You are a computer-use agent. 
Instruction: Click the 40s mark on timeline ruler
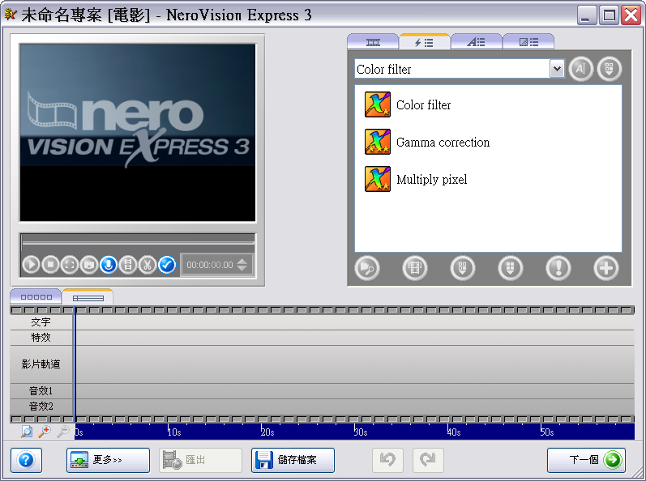tap(454, 432)
